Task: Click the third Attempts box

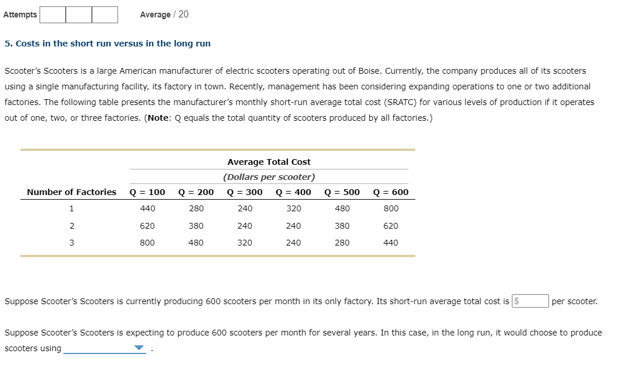Action: click(x=105, y=14)
